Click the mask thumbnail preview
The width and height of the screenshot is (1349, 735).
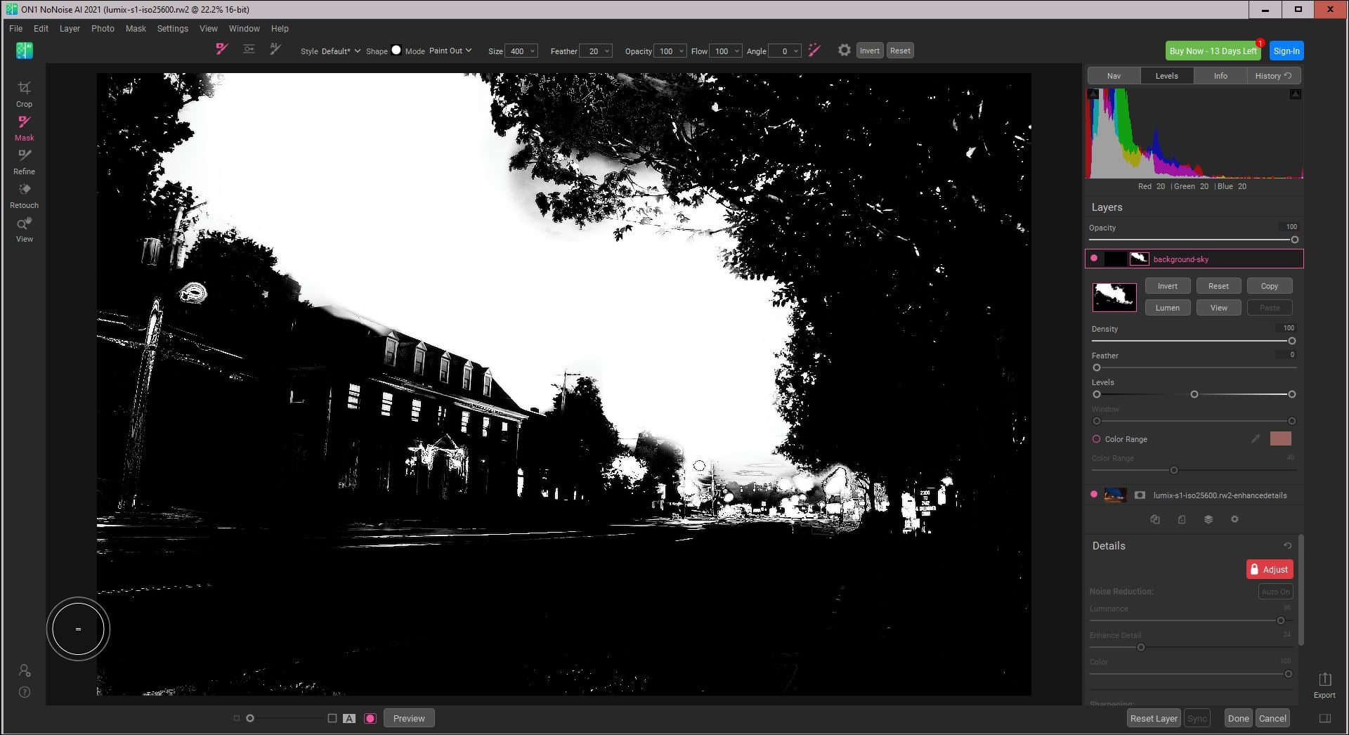pyautogui.click(x=1114, y=297)
